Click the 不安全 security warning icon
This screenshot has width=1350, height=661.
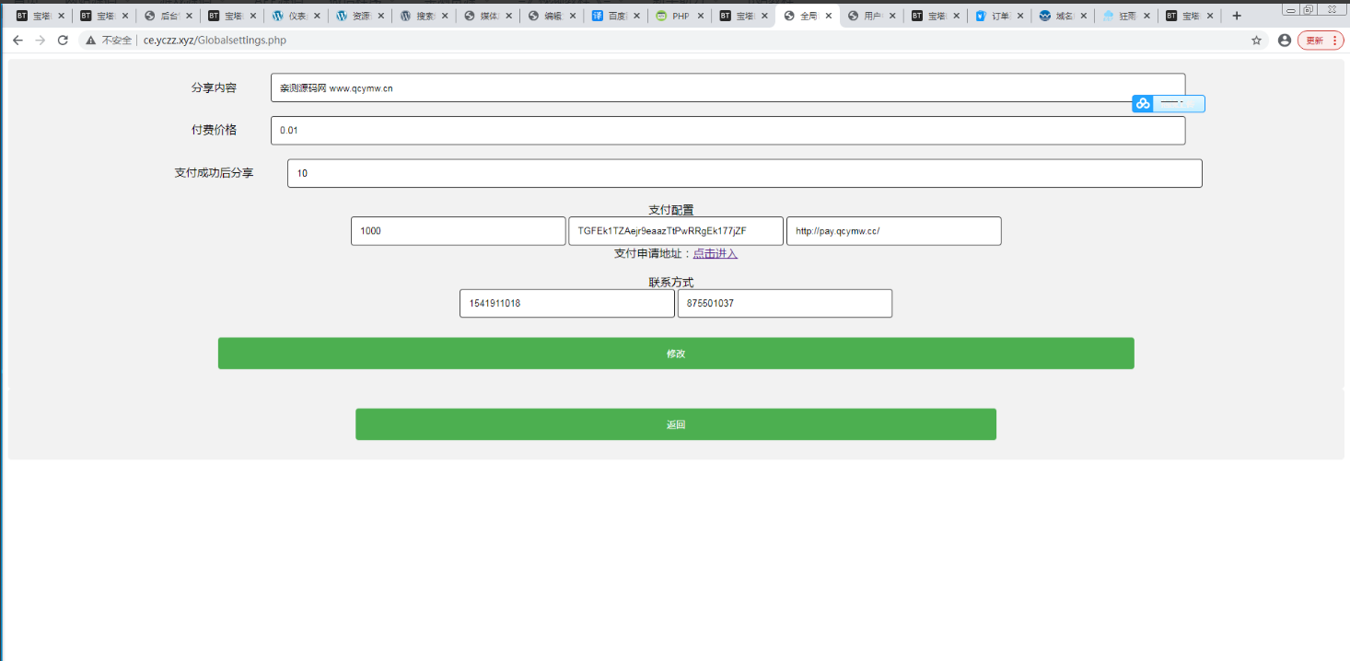90,41
